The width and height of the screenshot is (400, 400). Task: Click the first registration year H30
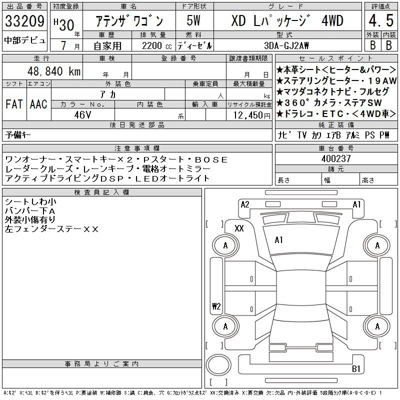point(64,24)
